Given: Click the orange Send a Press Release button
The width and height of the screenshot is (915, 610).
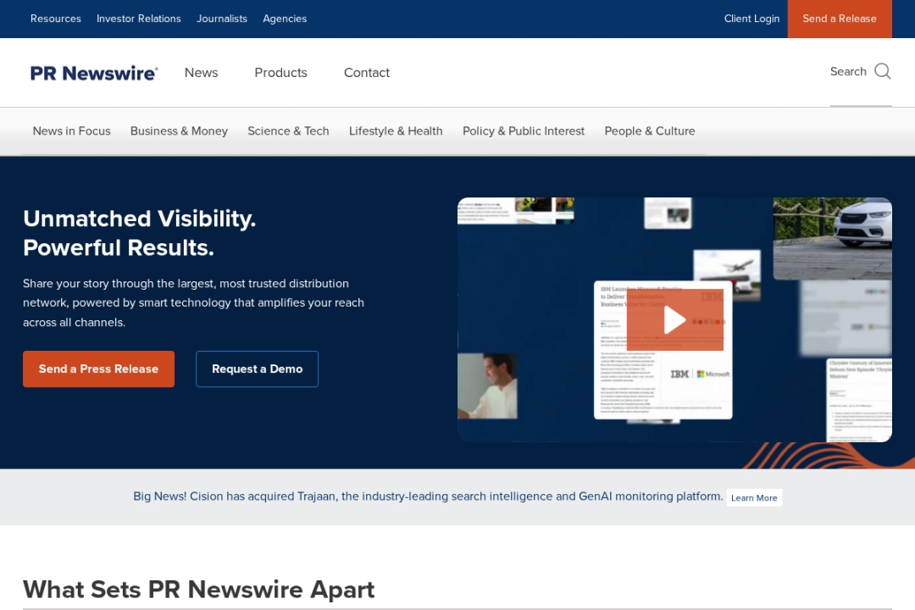Looking at the screenshot, I should 98,369.
